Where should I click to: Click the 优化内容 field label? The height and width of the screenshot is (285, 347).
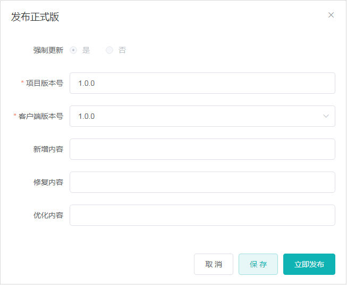coord(48,215)
